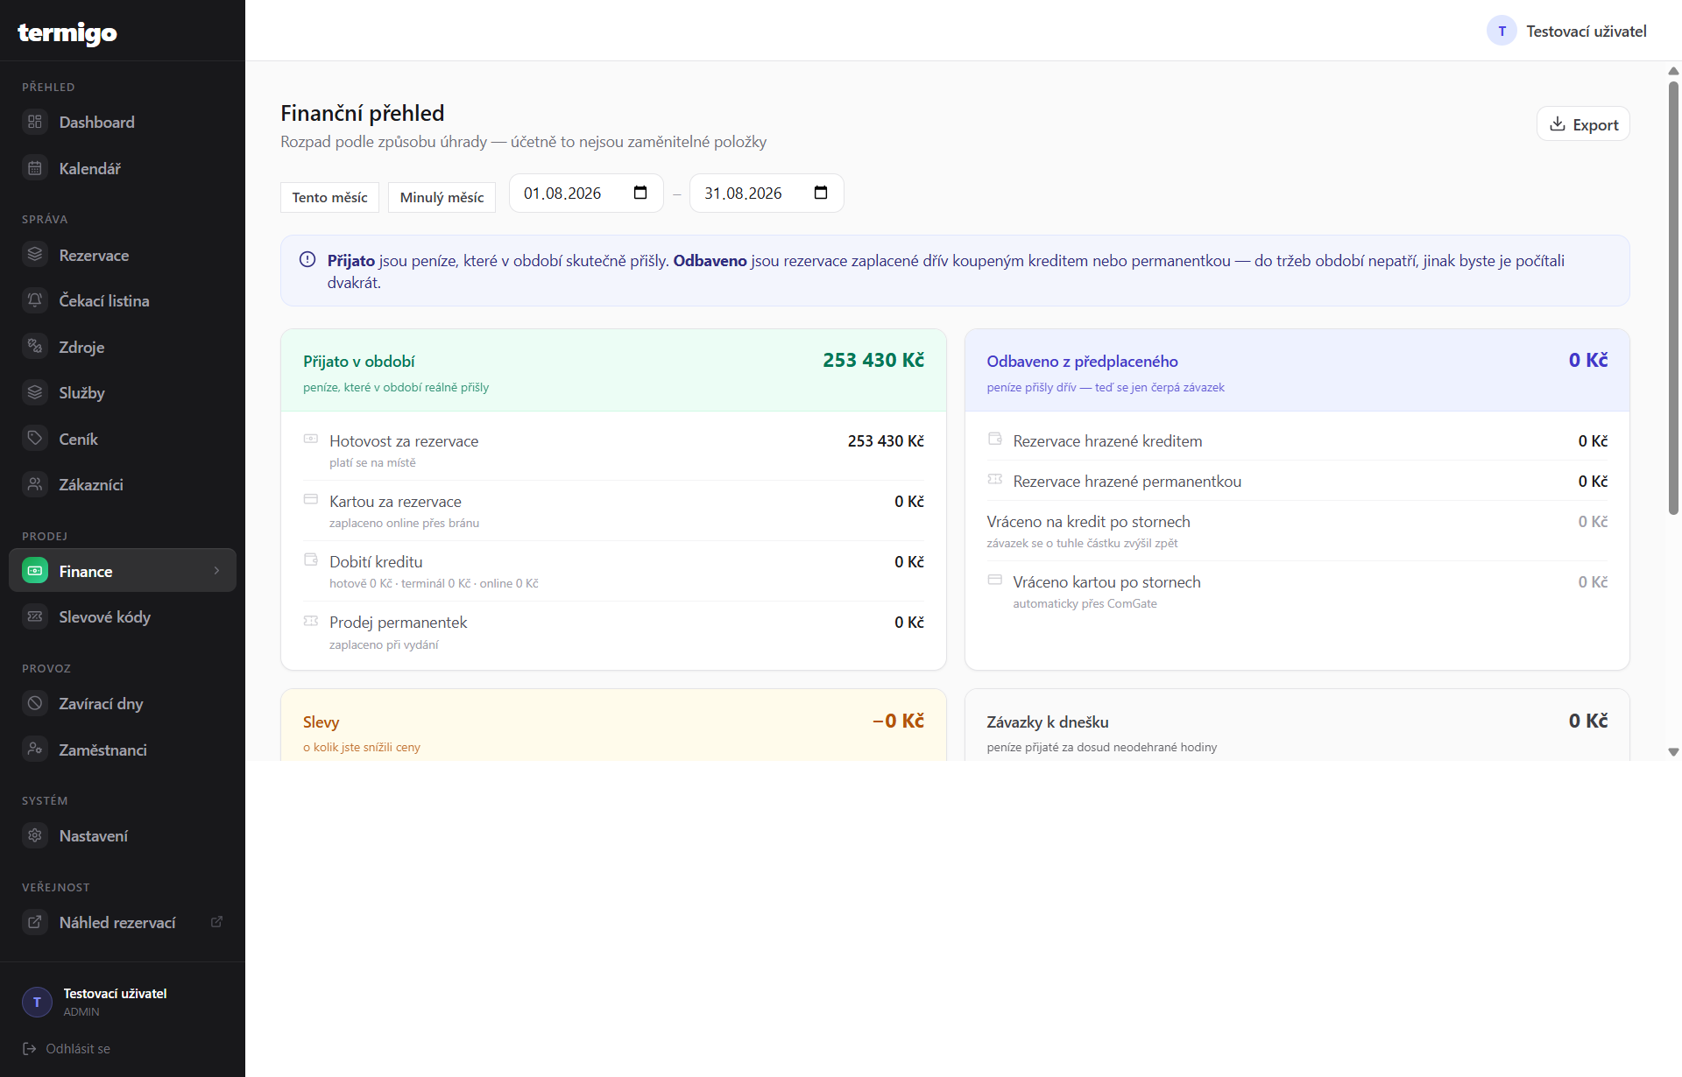Click the scrollbar up arrow

(x=1673, y=71)
